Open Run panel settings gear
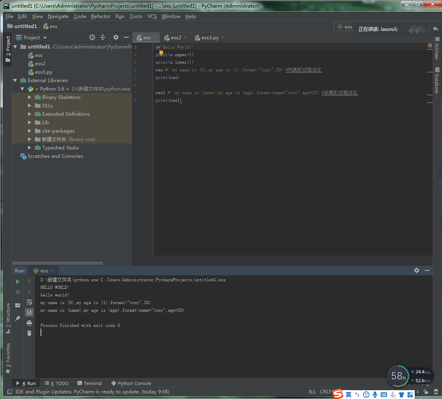The height and width of the screenshot is (399, 442). point(417,270)
